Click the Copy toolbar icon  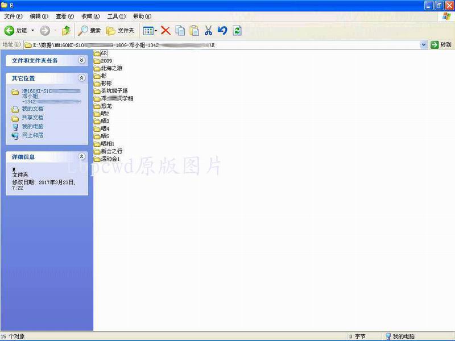point(180,31)
